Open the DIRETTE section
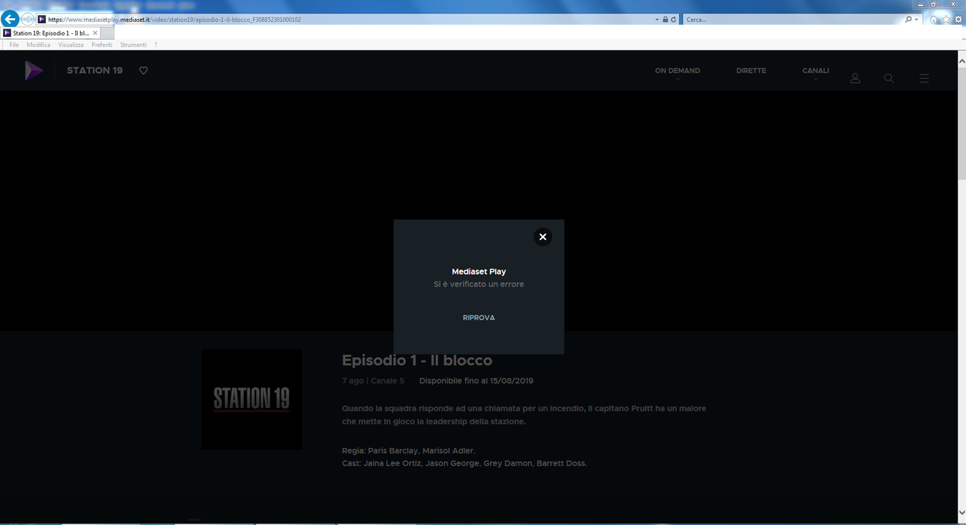 point(751,71)
